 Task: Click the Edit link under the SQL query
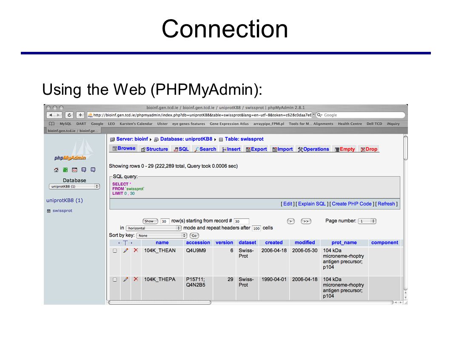coord(288,204)
